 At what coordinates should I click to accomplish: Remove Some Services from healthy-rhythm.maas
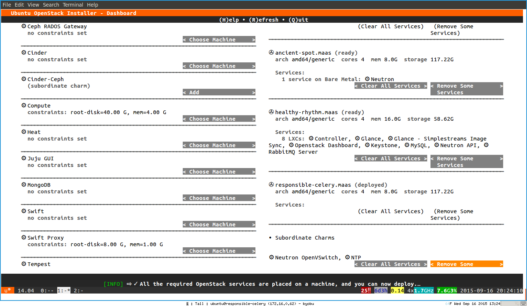467,162
